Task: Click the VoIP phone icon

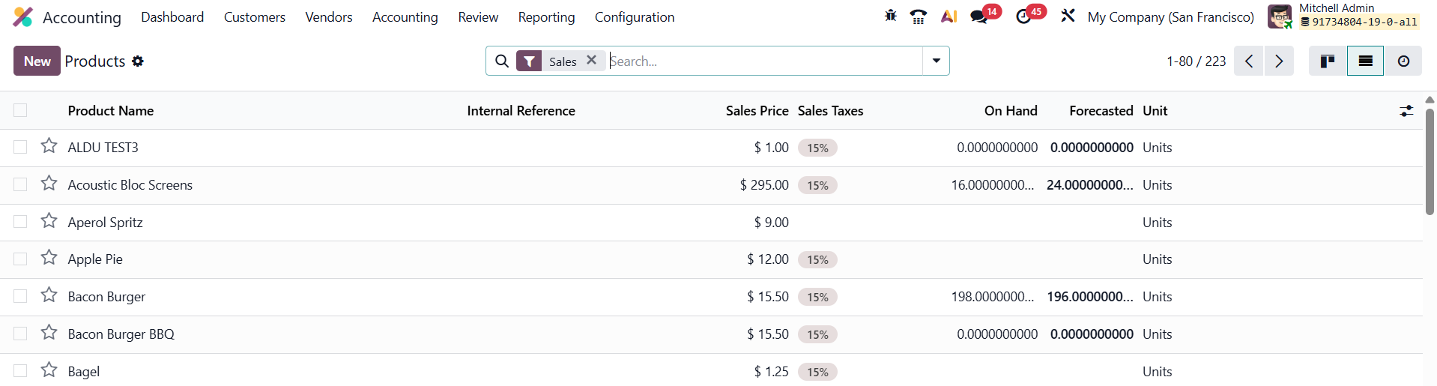Action: click(918, 16)
